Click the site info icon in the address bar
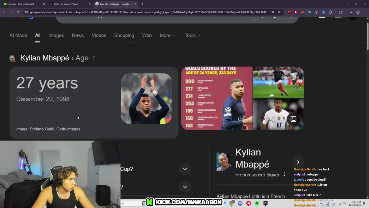 (26, 12)
